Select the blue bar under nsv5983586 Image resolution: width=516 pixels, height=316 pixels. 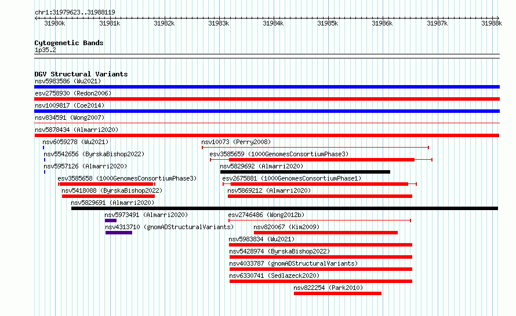(x=267, y=87)
